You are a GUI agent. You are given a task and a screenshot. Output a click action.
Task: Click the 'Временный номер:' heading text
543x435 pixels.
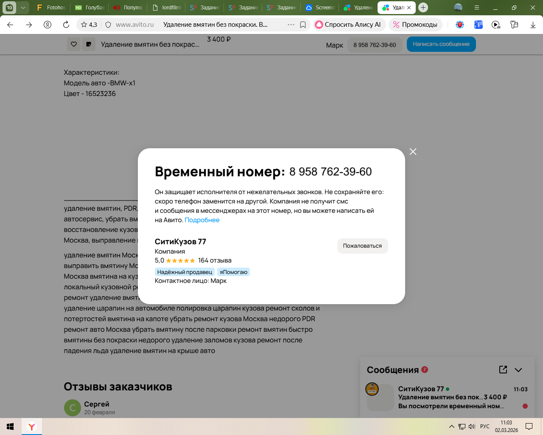click(220, 172)
